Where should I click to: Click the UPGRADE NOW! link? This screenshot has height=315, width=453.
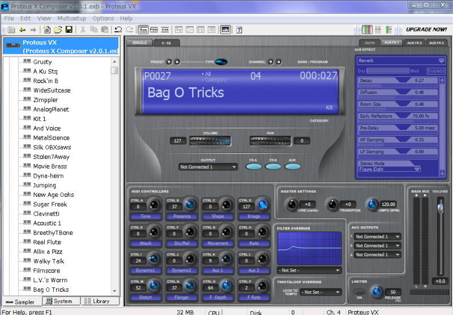click(x=426, y=29)
